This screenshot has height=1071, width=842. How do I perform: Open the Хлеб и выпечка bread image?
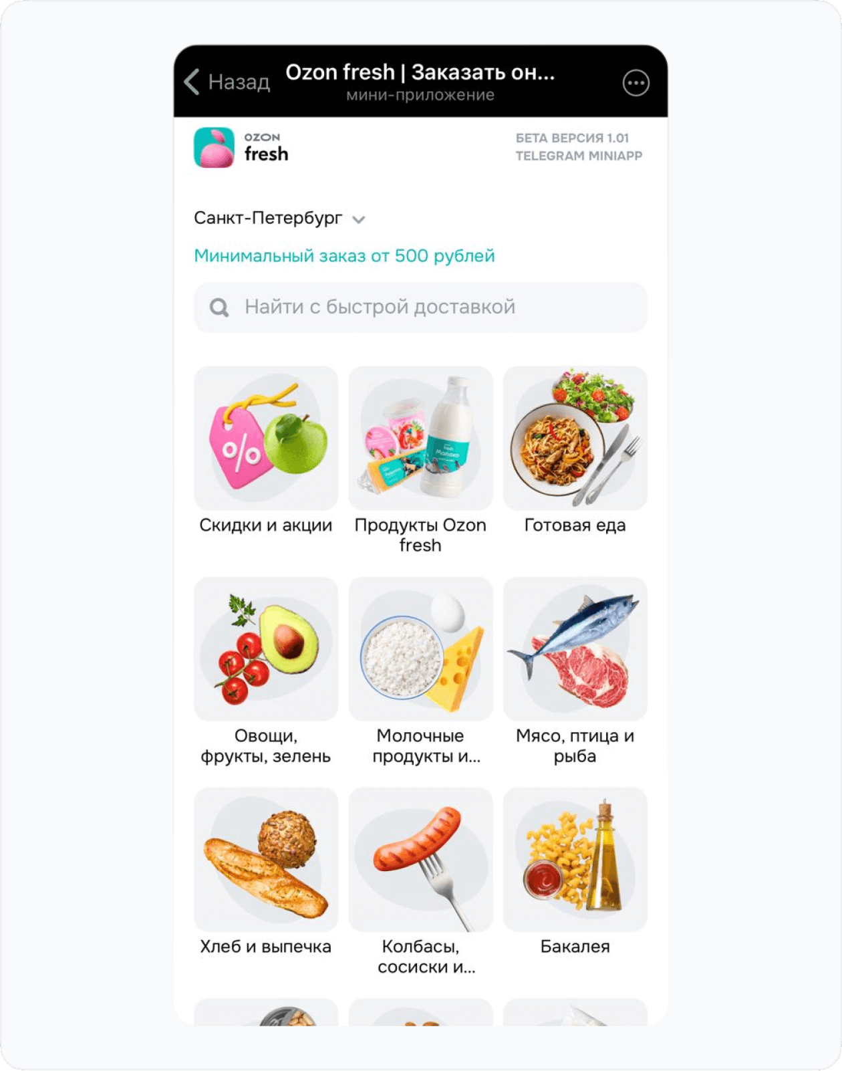tap(266, 859)
